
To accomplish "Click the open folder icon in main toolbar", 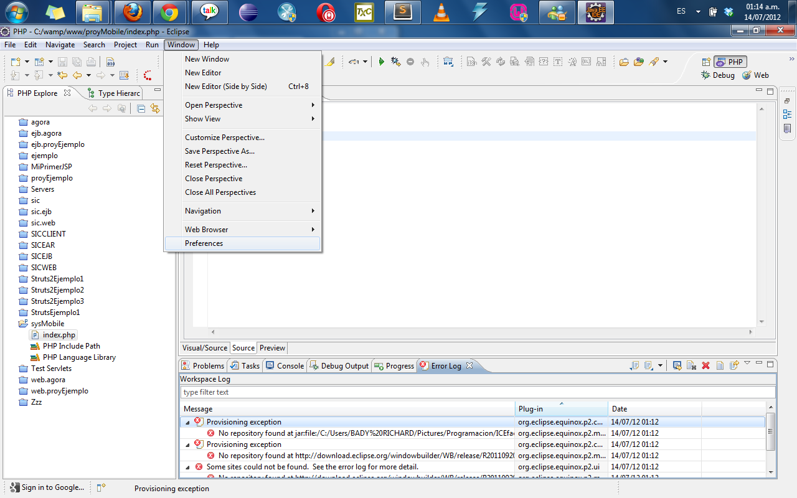I will pos(624,62).
